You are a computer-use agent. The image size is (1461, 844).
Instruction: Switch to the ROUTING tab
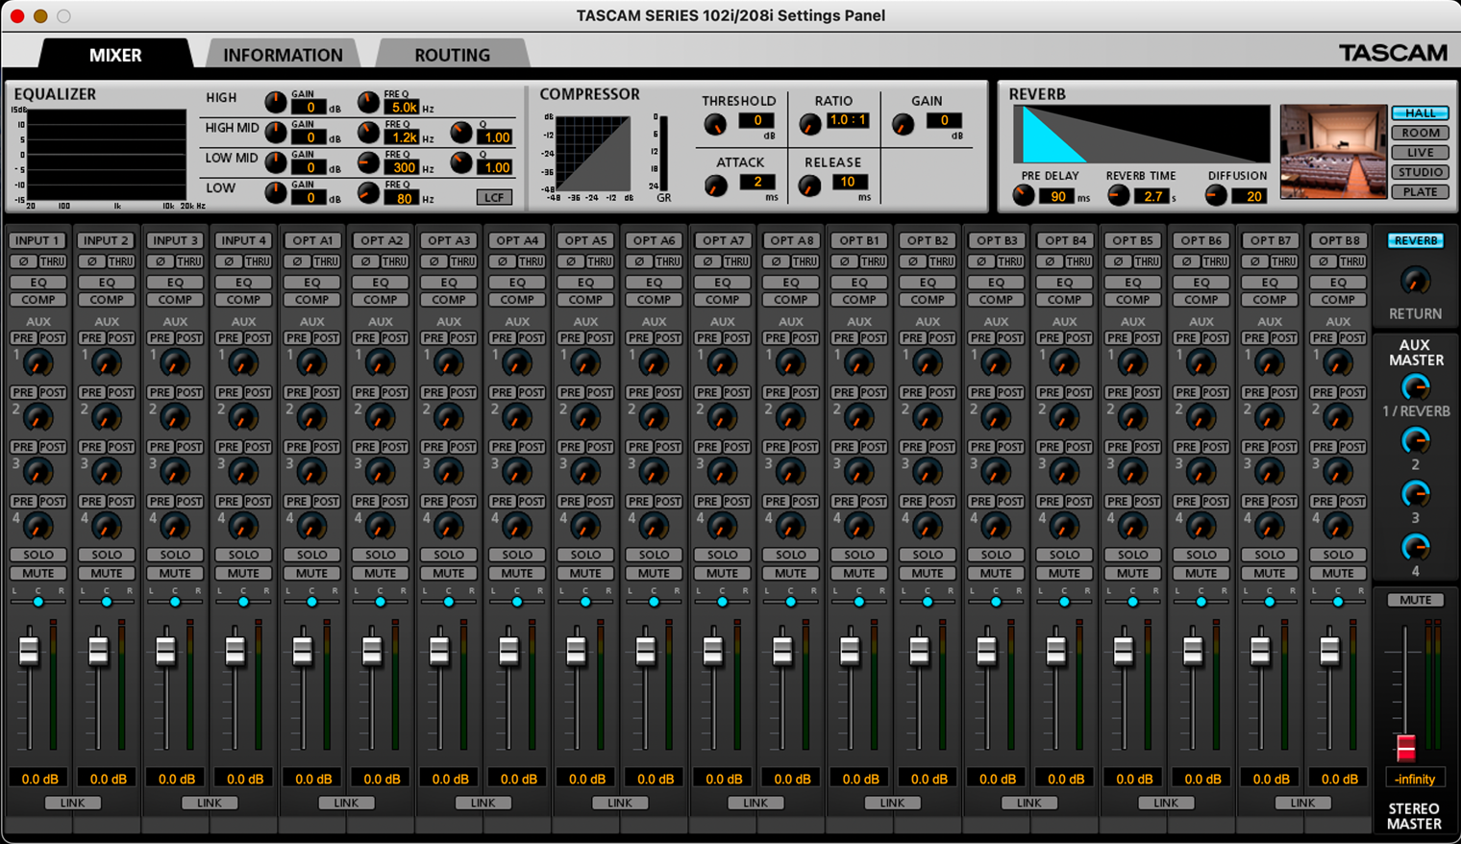(452, 55)
